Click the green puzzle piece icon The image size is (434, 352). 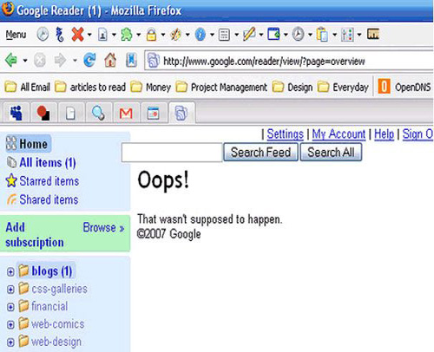pyautogui.click(x=127, y=35)
